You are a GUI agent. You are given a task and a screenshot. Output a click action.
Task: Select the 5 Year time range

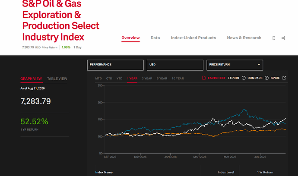(x=162, y=79)
